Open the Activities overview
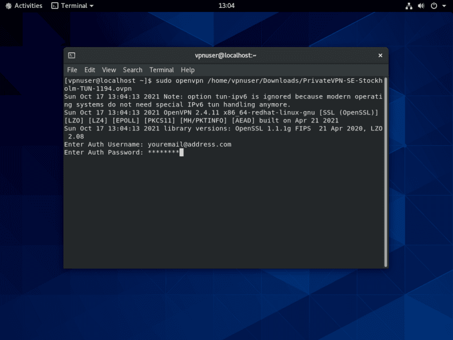The width and height of the screenshot is (453, 340). 24,6
